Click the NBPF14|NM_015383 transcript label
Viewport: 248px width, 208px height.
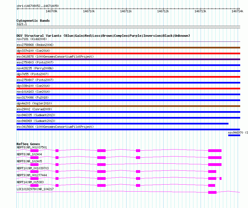[30, 182]
